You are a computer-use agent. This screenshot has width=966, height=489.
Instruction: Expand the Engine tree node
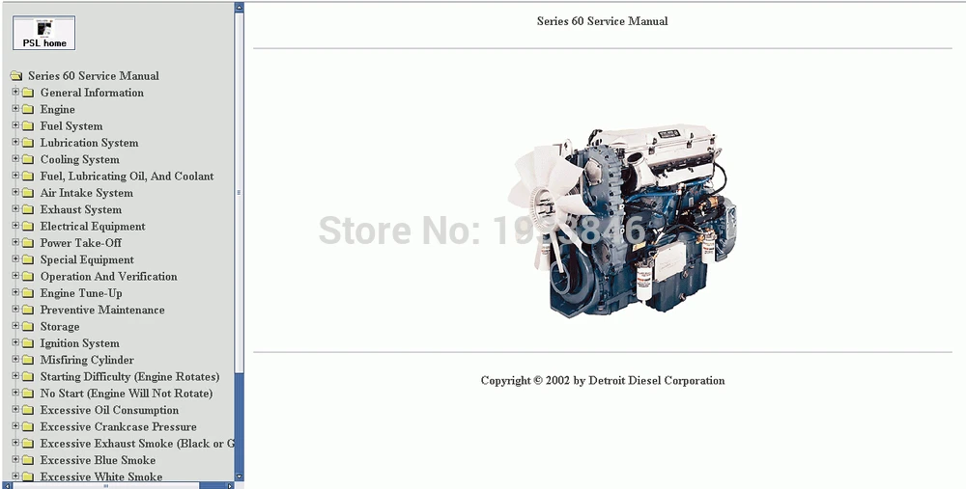(15, 108)
